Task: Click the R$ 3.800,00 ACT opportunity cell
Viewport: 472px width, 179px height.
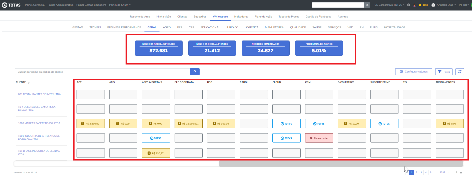Action: 91,123
